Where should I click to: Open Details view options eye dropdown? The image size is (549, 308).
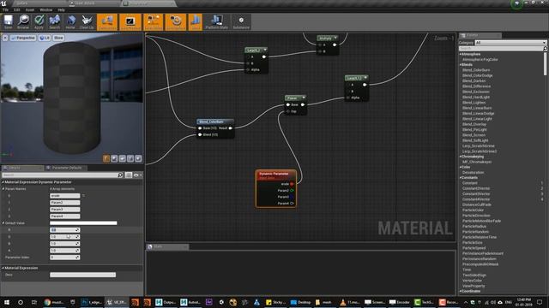tap(137, 175)
